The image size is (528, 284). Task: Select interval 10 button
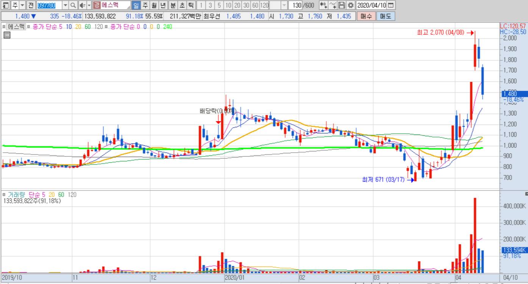pyautogui.click(x=228, y=5)
